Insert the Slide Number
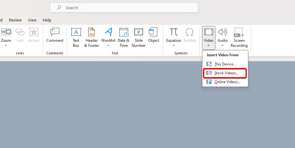 [139, 37]
